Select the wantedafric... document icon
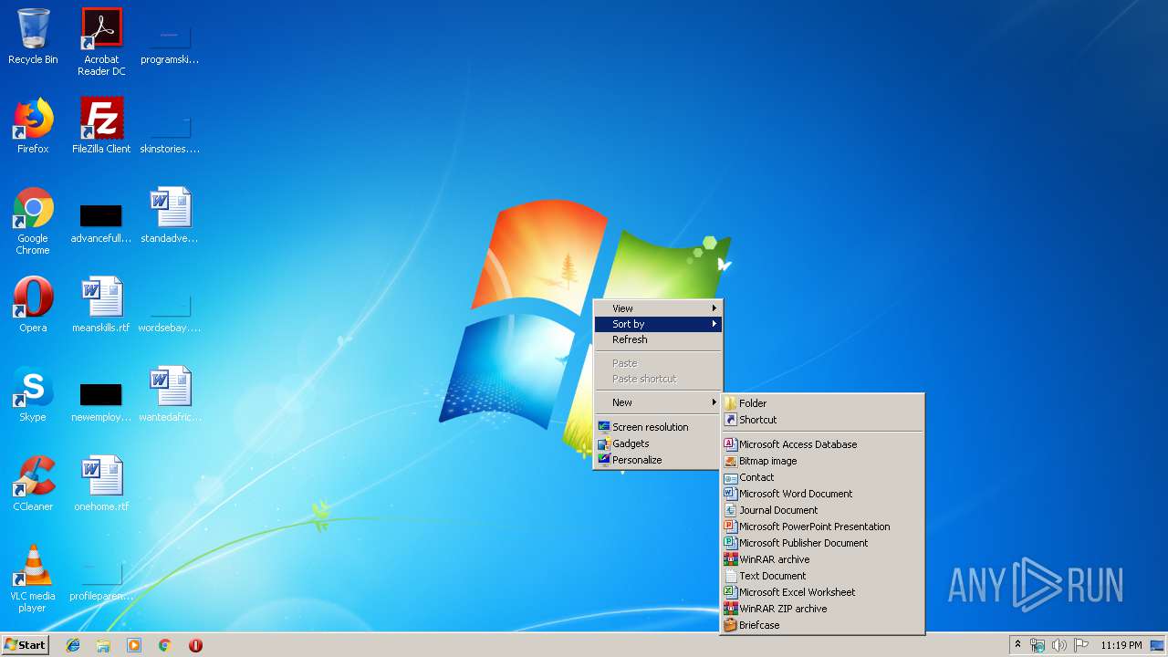Image resolution: width=1168 pixels, height=657 pixels. point(170,394)
